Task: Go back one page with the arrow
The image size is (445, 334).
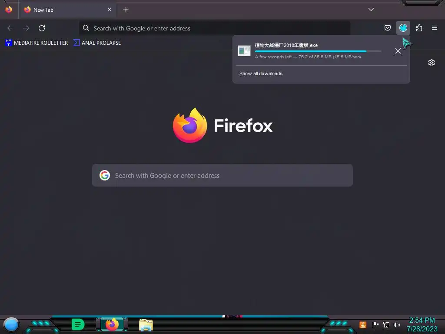Action: click(x=10, y=28)
